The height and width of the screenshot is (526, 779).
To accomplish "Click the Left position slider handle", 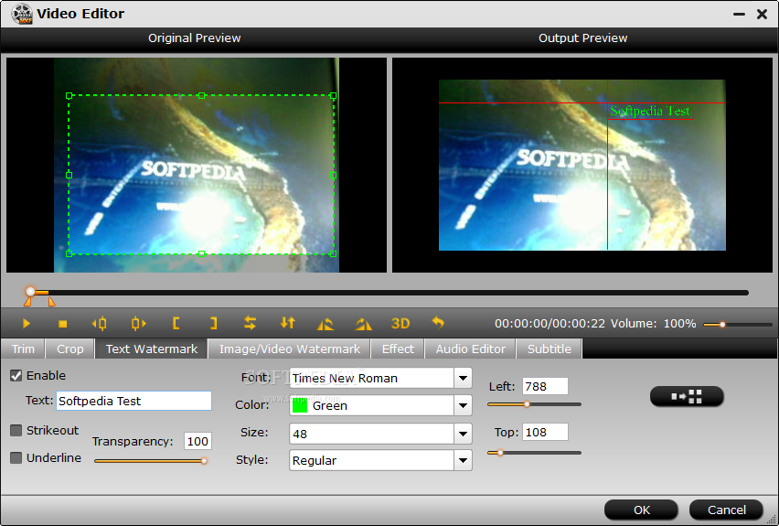I will coord(528,404).
